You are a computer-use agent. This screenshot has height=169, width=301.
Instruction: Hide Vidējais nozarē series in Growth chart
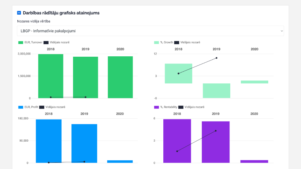coord(190,42)
